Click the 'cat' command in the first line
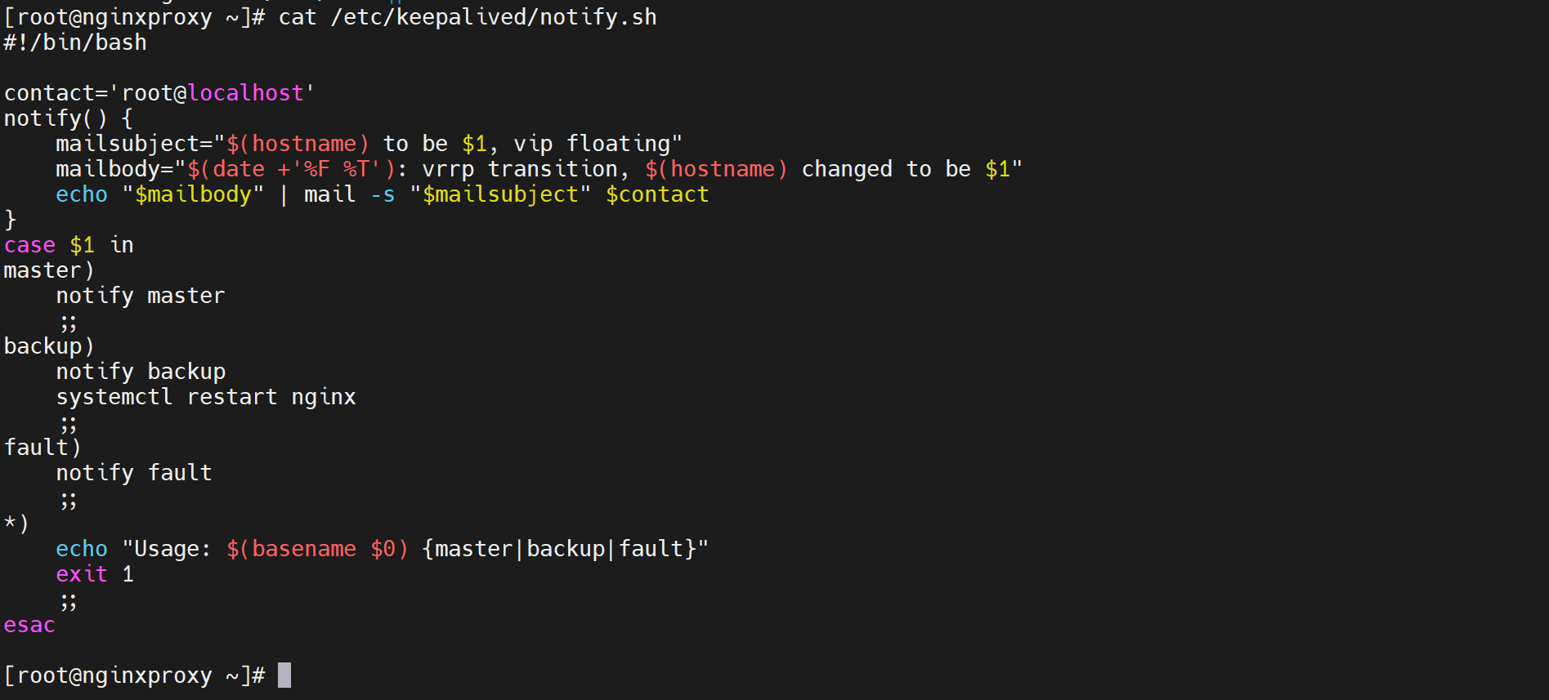The image size is (1549, 700). [x=297, y=17]
